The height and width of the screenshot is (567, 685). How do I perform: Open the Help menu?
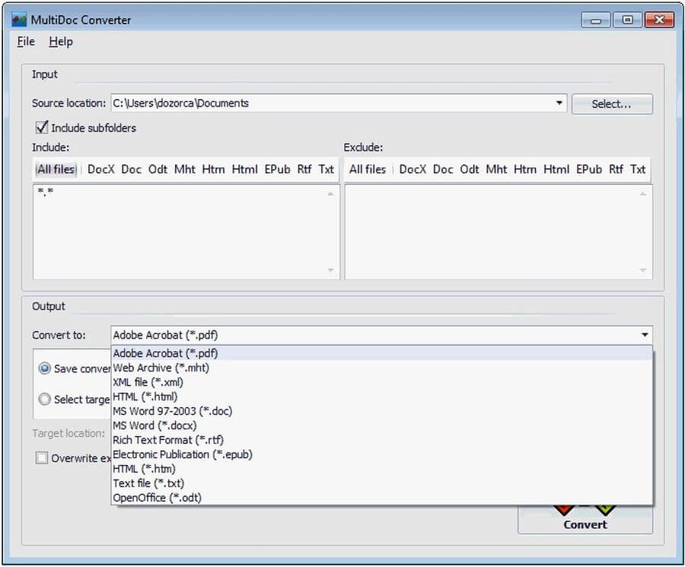(x=61, y=42)
